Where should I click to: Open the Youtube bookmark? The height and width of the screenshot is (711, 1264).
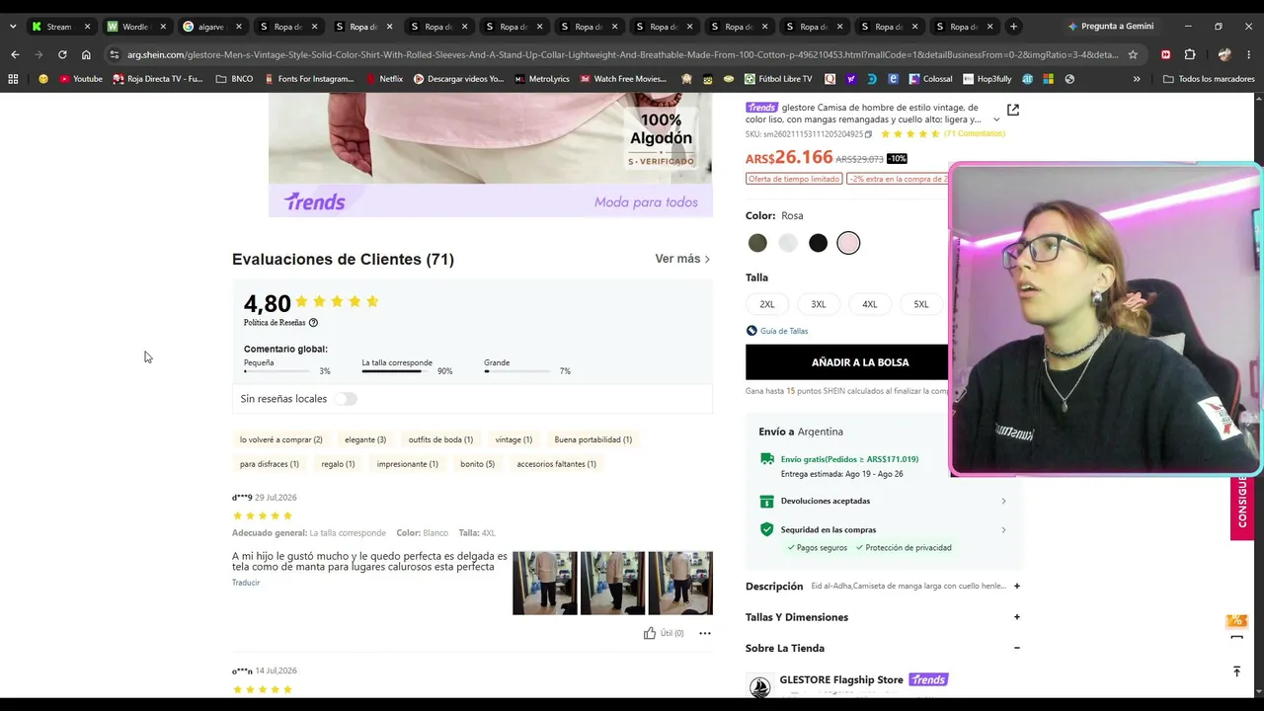click(80, 79)
